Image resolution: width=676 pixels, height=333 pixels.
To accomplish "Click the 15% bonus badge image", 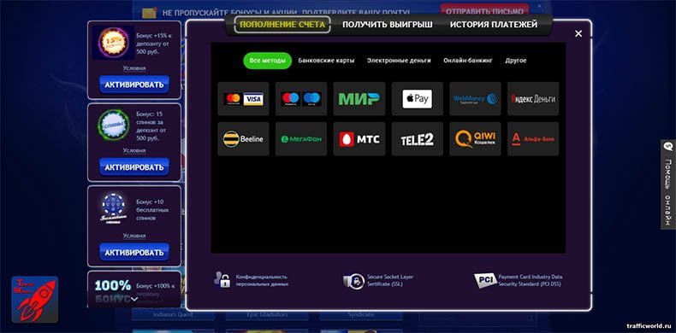I will tap(113, 43).
